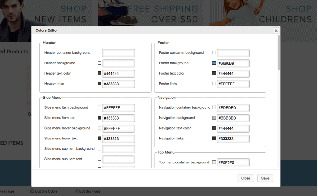
Task: Edit Side menu hover text hex value
Action: [118, 139]
